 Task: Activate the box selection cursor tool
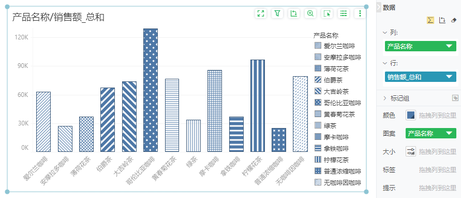(327, 13)
